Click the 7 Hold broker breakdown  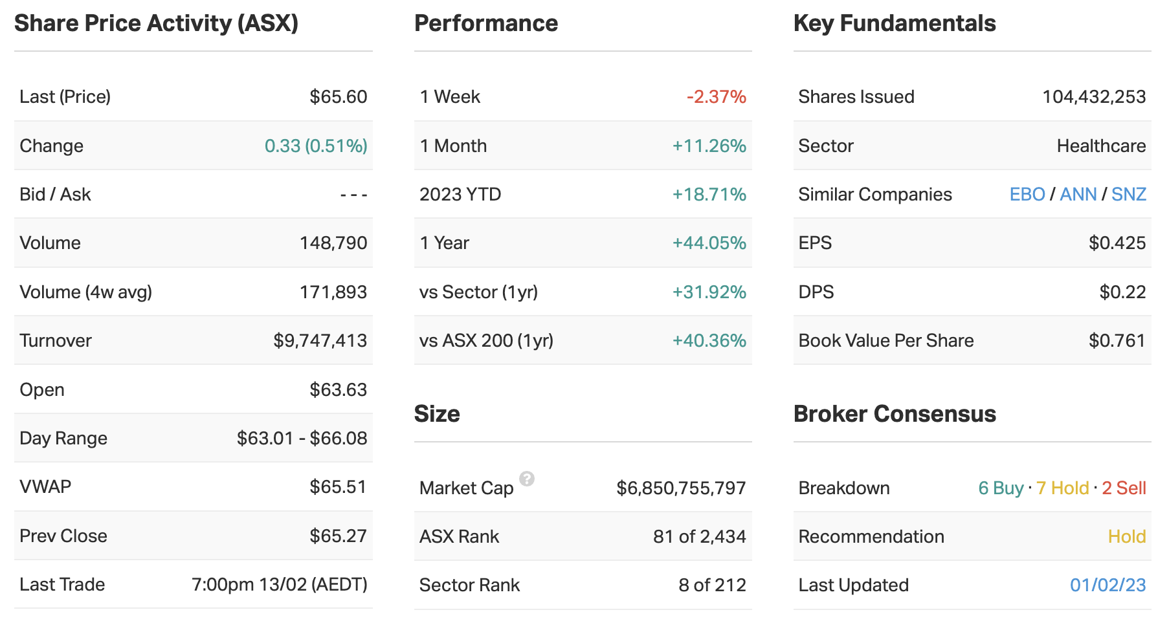pyautogui.click(x=1062, y=488)
